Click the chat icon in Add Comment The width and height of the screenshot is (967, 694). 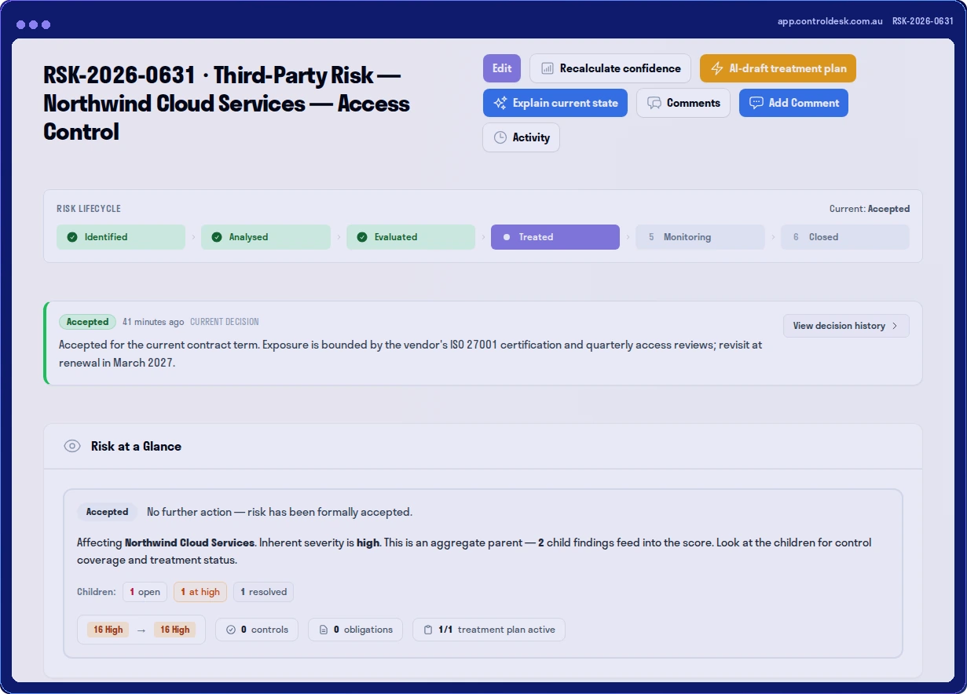(756, 103)
